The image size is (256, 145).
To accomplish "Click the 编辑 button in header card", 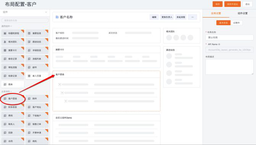I will 154,17.
